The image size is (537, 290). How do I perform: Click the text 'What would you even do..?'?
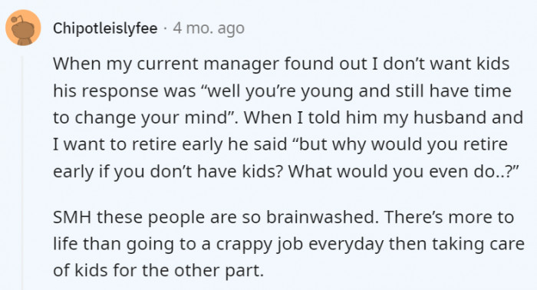(x=404, y=171)
